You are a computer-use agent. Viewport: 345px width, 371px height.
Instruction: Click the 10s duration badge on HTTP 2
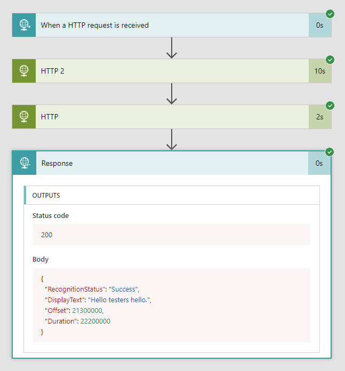[x=319, y=71]
